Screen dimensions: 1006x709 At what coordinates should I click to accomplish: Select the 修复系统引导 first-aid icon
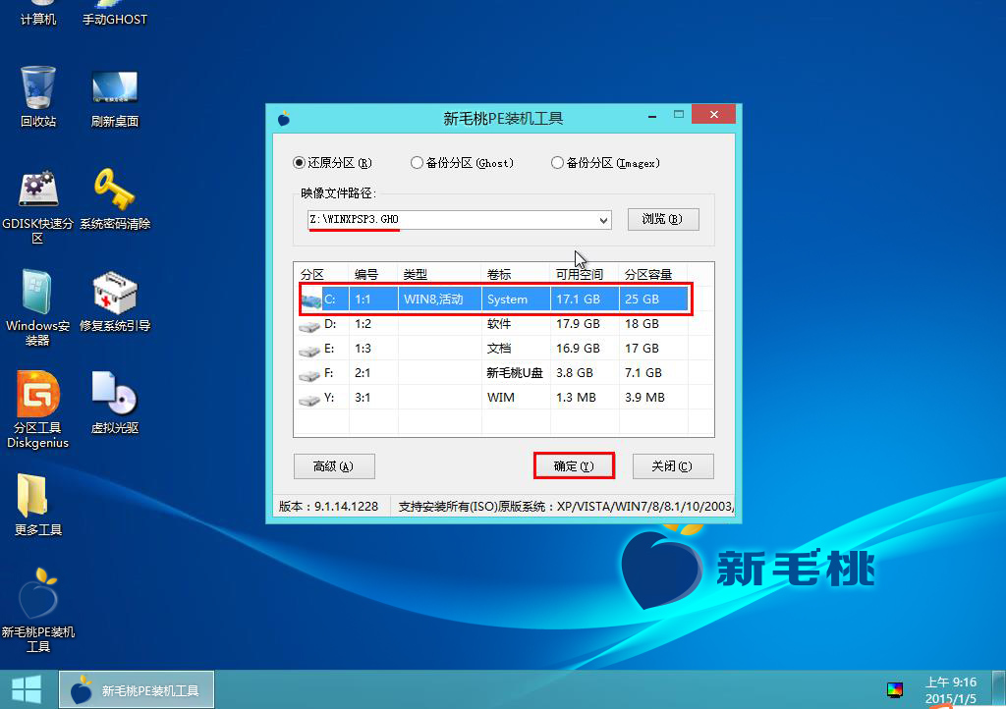click(x=114, y=301)
